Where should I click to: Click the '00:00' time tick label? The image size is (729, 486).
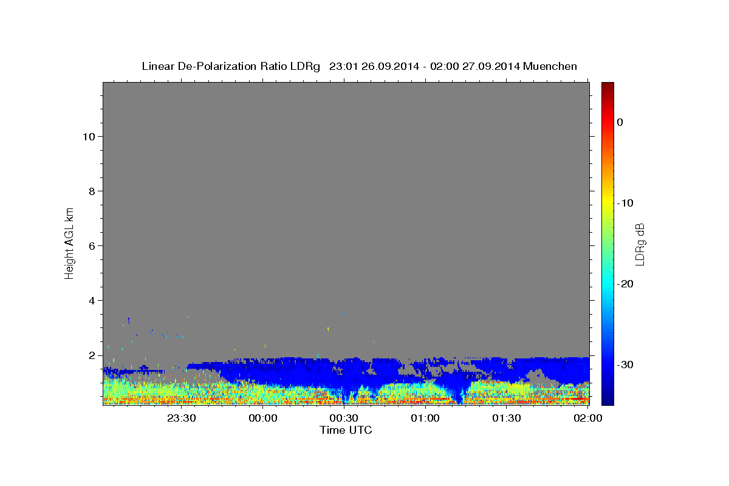262,418
